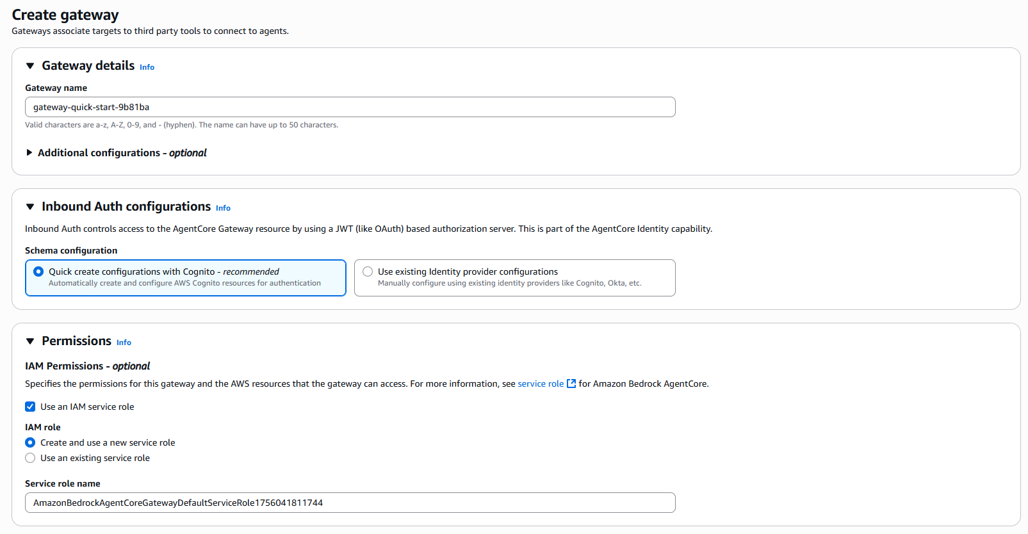Choose Use an existing service role
1028x534 pixels.
[30, 458]
